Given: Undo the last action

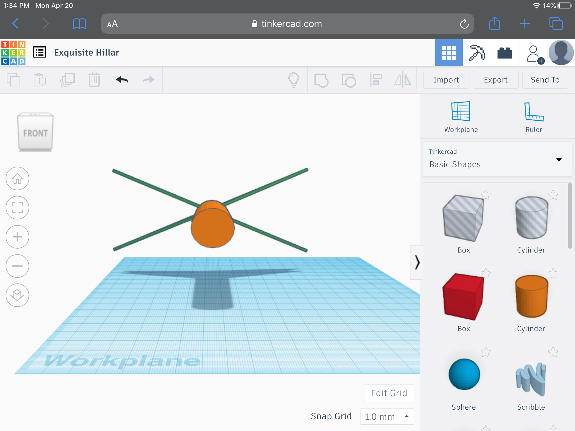Looking at the screenshot, I should point(122,80).
